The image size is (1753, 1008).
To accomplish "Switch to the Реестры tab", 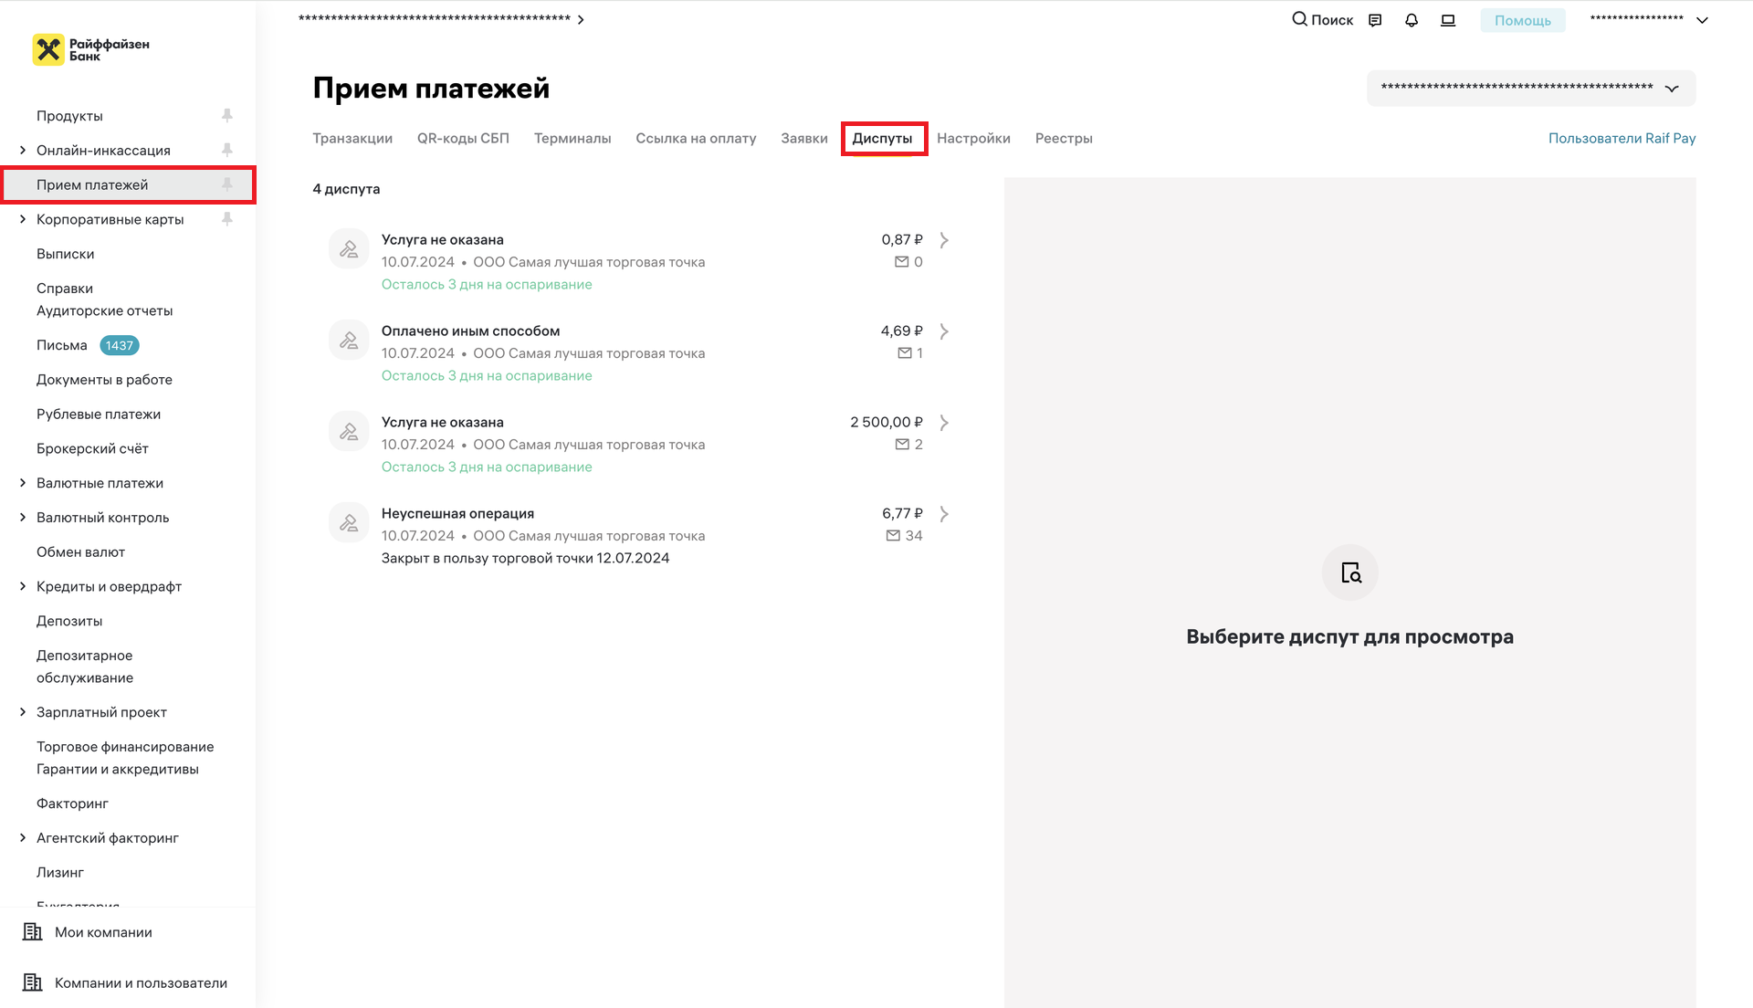I will coord(1064,139).
